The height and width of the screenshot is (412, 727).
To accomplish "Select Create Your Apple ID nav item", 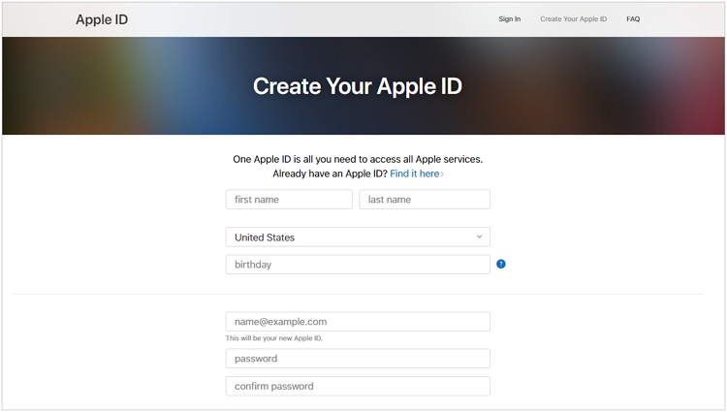I will click(573, 19).
